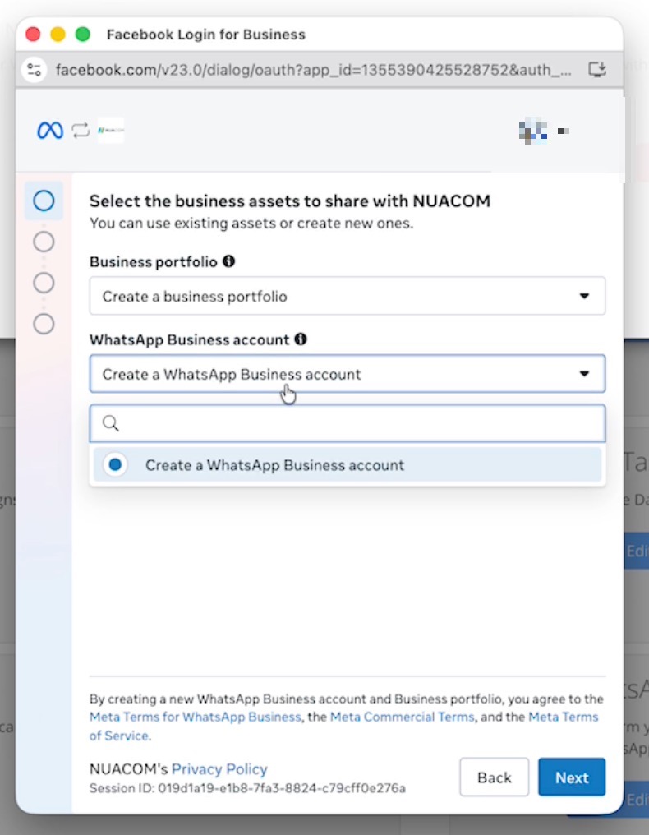Screen dimensions: 649x835
Task: Click the WhatsApp Business account info icon
Action: tap(301, 339)
